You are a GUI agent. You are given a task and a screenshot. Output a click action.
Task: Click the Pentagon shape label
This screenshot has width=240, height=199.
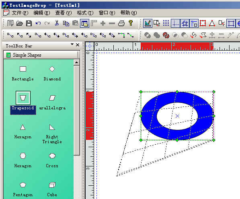23,195
